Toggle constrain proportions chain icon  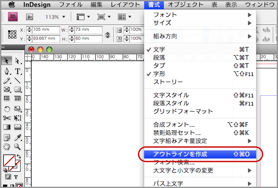click(107, 35)
